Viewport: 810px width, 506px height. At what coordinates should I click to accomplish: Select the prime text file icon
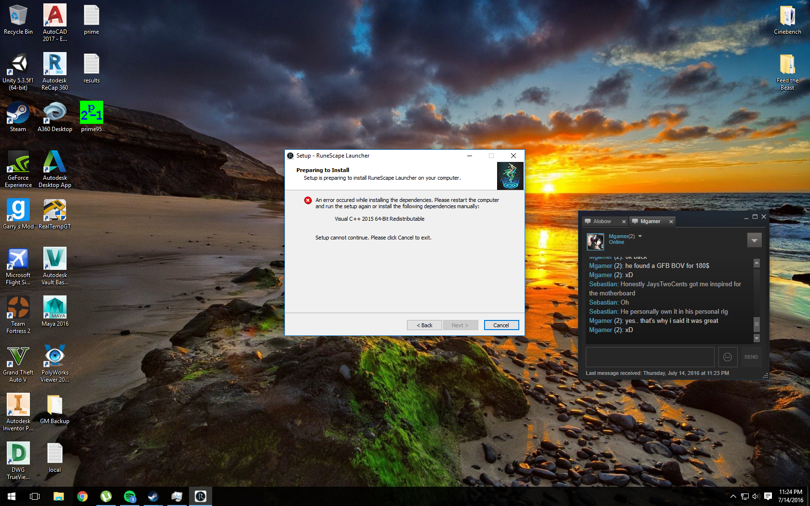click(x=91, y=20)
